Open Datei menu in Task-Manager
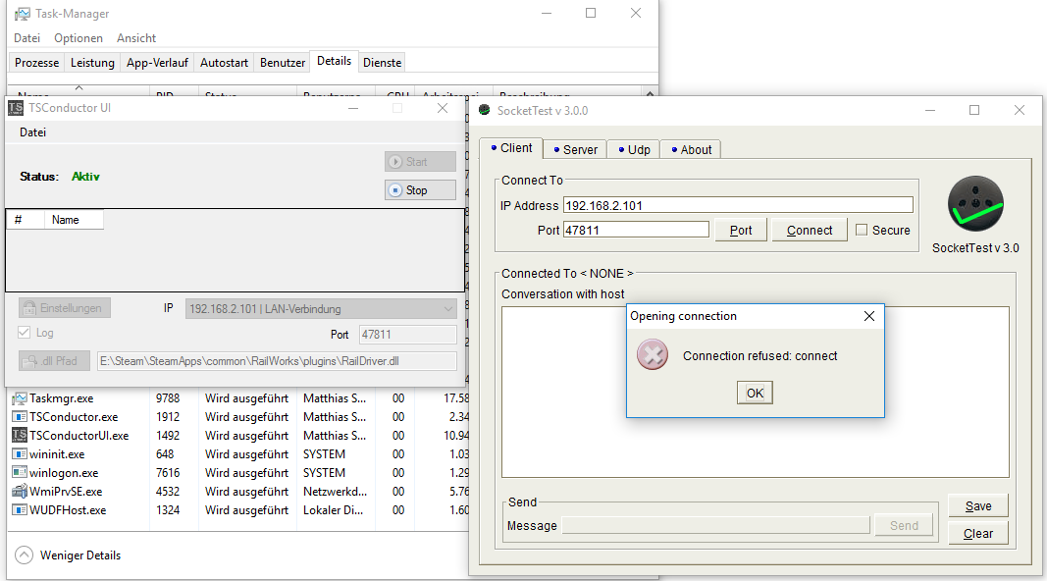Image resolution: width=1047 pixels, height=581 pixels. pyautogui.click(x=26, y=38)
